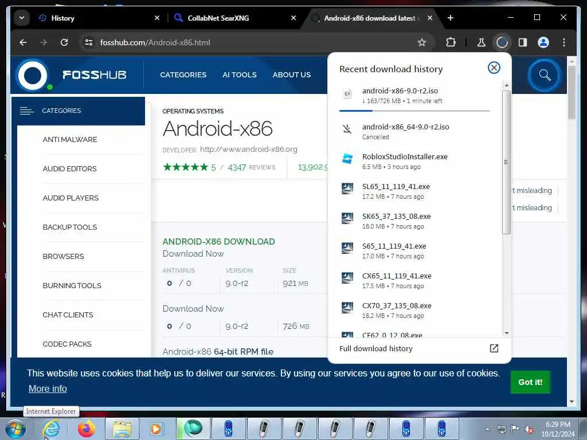Open Windows Explorer folder taskbar icon
The width and height of the screenshot is (587, 440).
pos(122,429)
